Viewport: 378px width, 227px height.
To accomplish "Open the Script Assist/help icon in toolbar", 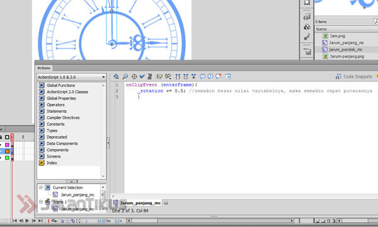I will click(228, 76).
